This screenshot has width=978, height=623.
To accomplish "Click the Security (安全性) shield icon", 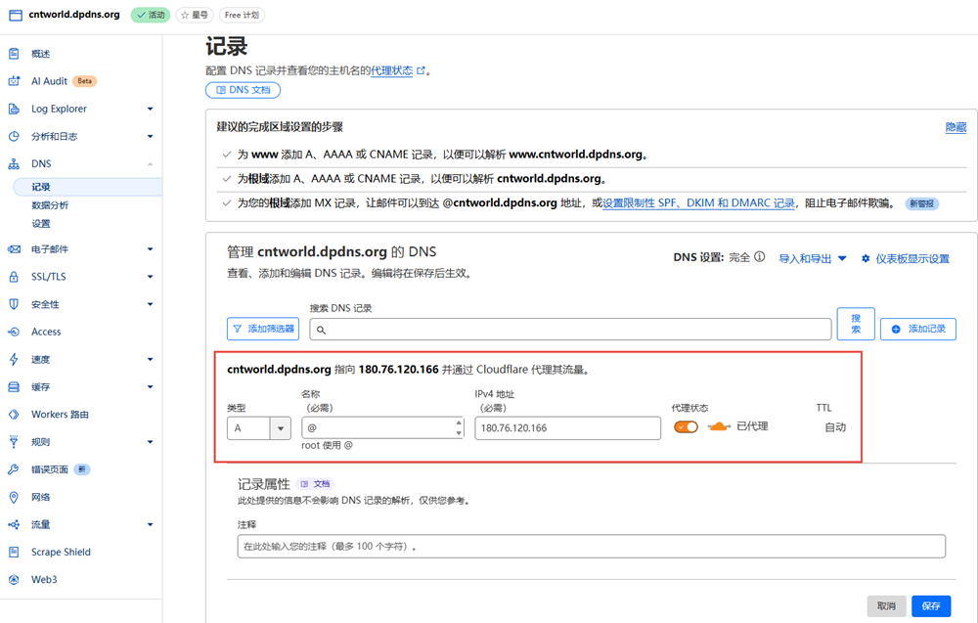I will point(14,304).
